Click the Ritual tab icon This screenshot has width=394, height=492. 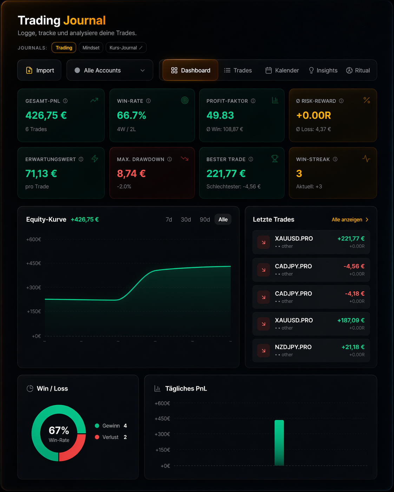tap(349, 70)
